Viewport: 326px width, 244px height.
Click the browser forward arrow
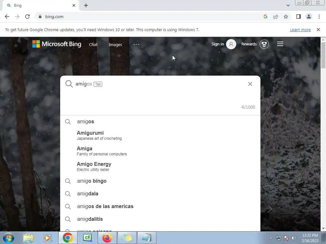pos(17,17)
